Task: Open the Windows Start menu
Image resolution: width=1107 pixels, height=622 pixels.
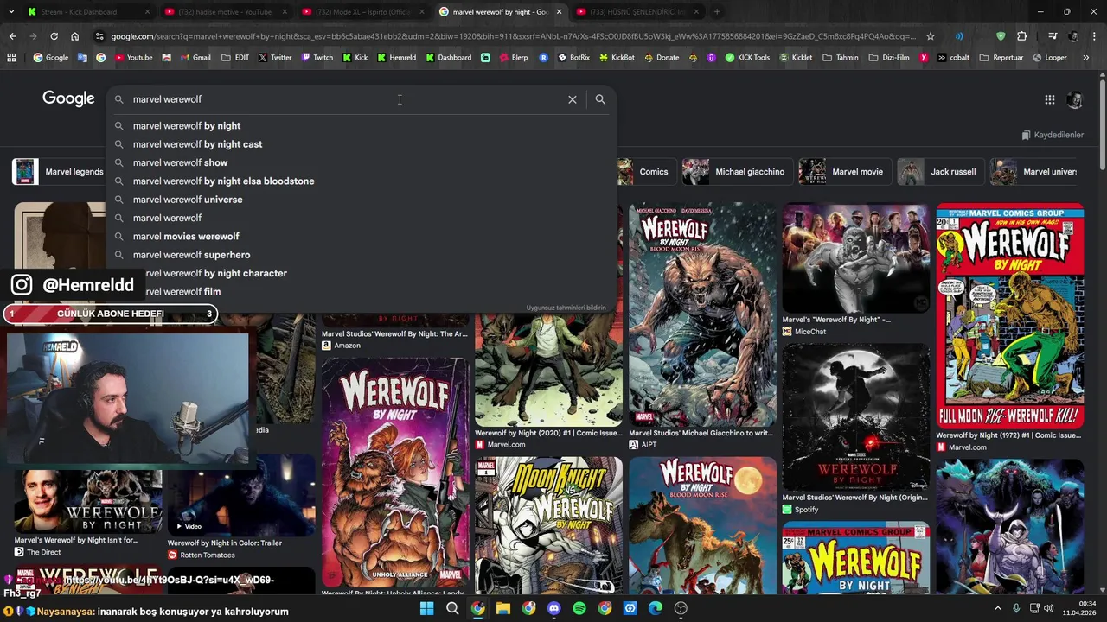Action: tap(427, 608)
